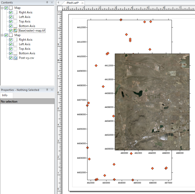The image size is (195, 194).
Task: Collapse the first Map tree node
Action: click(2, 8)
